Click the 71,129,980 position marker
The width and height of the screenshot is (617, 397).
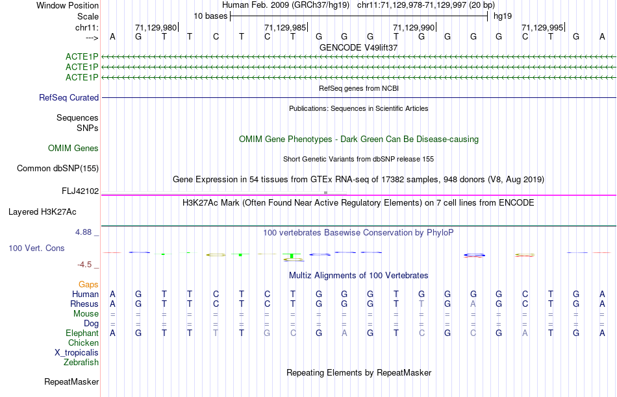(x=157, y=27)
